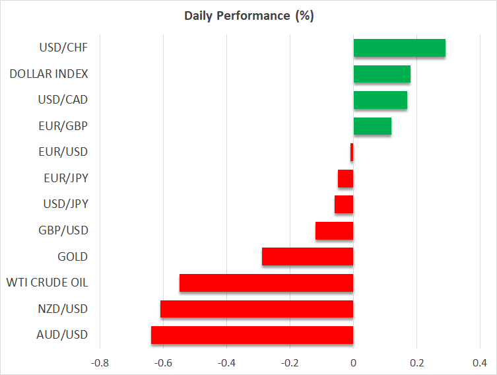Viewport: 497px width, 375px height.
Task: Click the green EUR/GBP bar
Action: 372,126
